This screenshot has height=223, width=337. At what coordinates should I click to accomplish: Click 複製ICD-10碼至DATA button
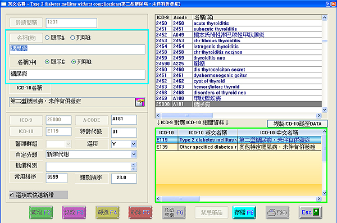[298, 124]
